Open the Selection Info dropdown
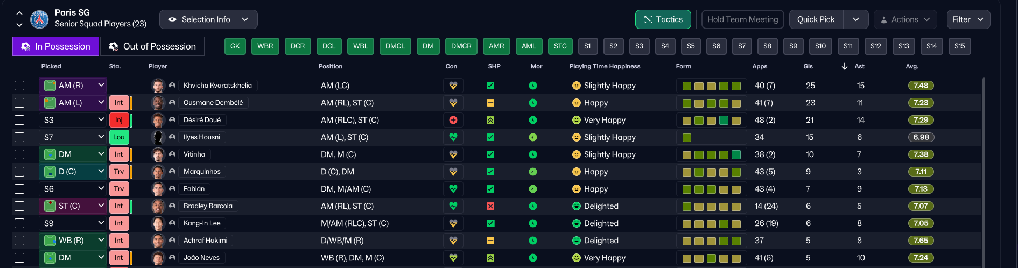This screenshot has width=1018, height=268. pyautogui.click(x=208, y=19)
